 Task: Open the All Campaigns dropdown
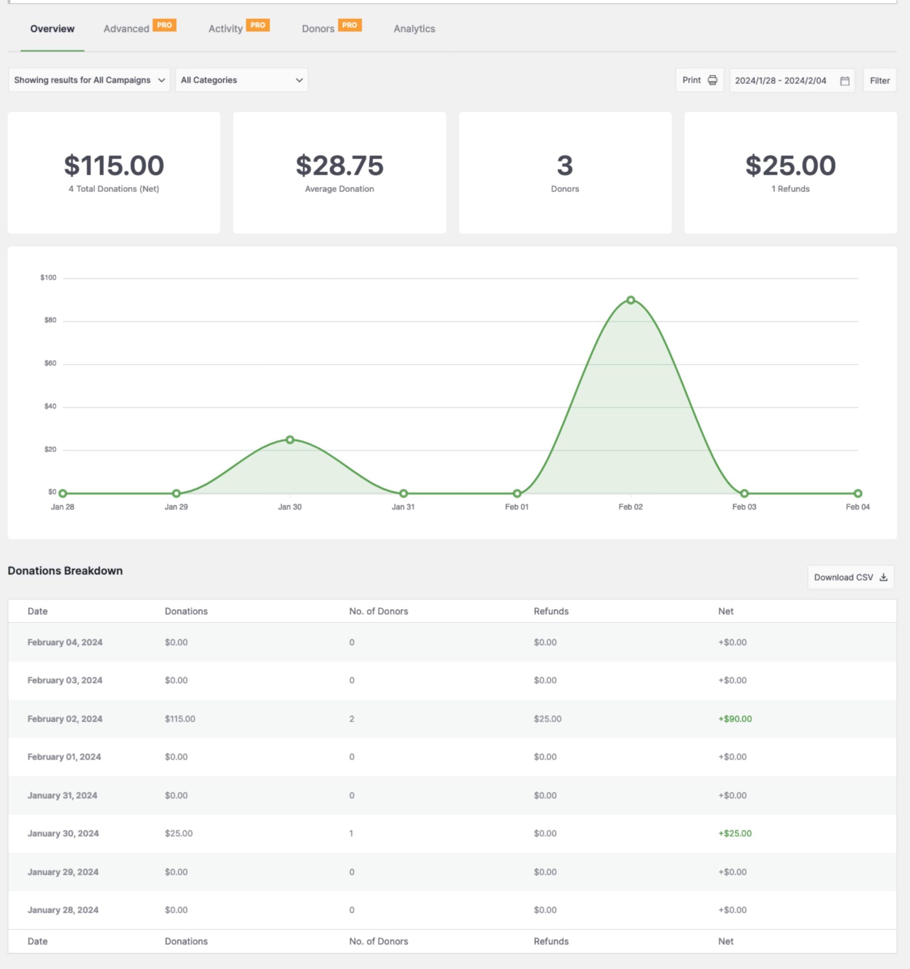pyautogui.click(x=89, y=80)
